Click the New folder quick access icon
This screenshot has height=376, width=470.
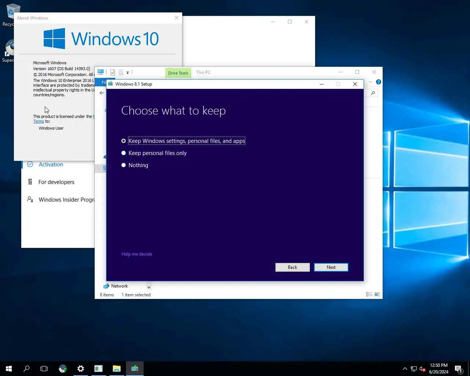[121, 72]
